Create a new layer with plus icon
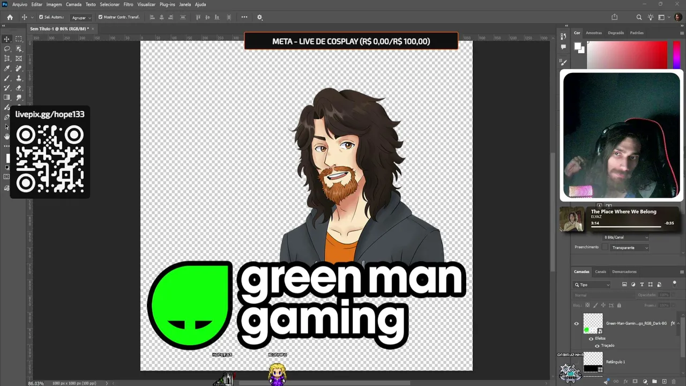The height and width of the screenshot is (386, 686). (x=665, y=381)
